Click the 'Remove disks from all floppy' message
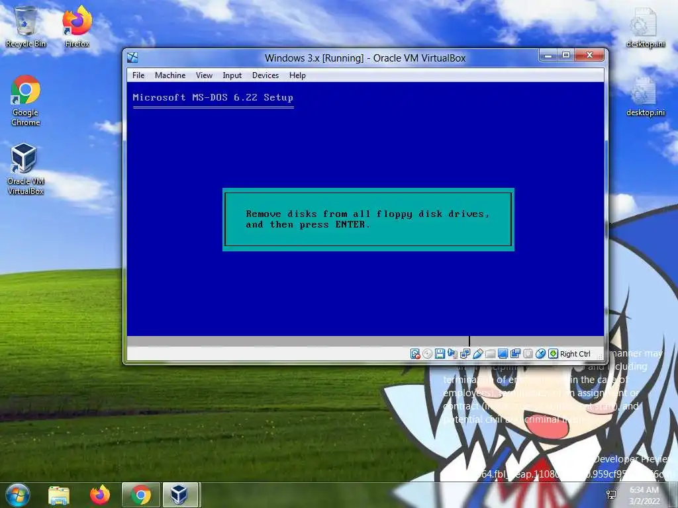 367,219
